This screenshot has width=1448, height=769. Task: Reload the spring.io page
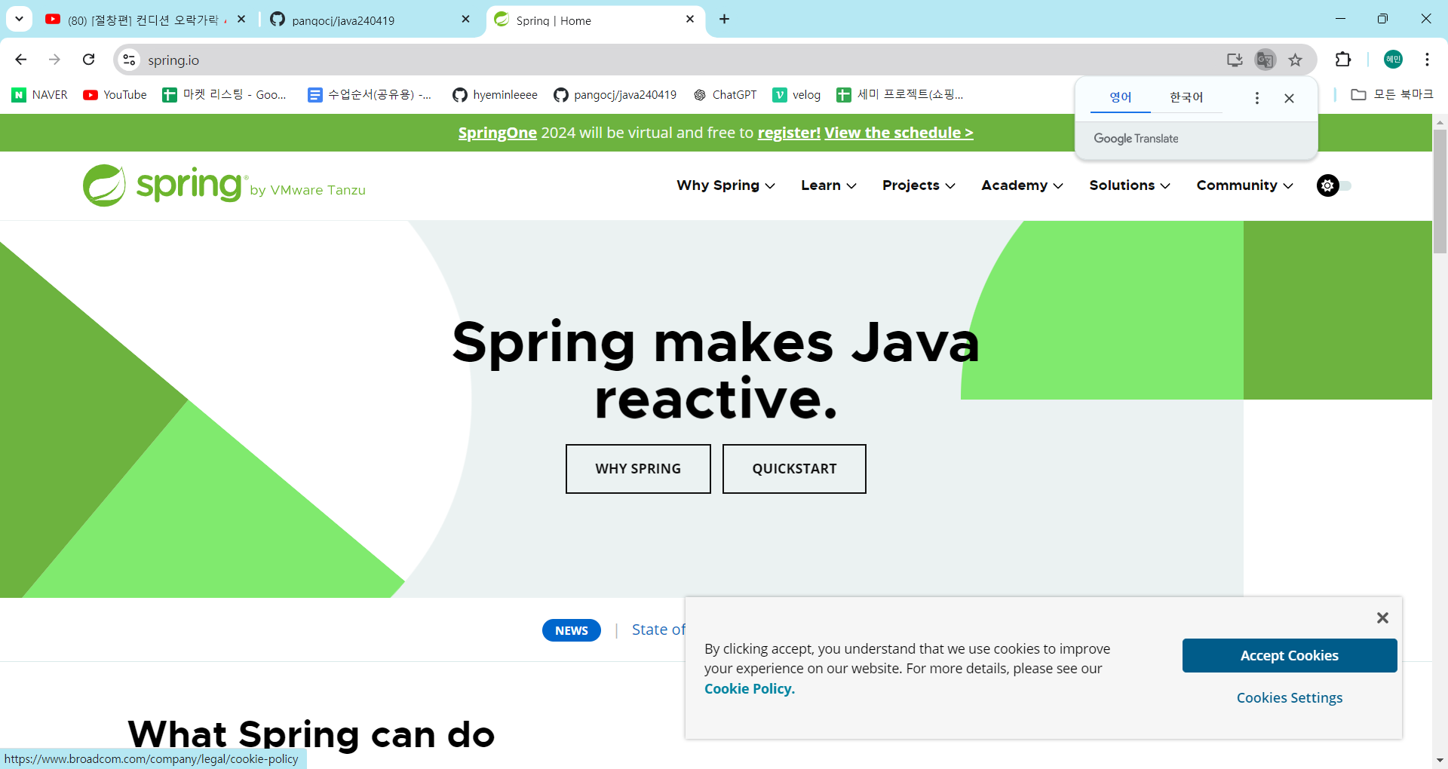coord(88,60)
